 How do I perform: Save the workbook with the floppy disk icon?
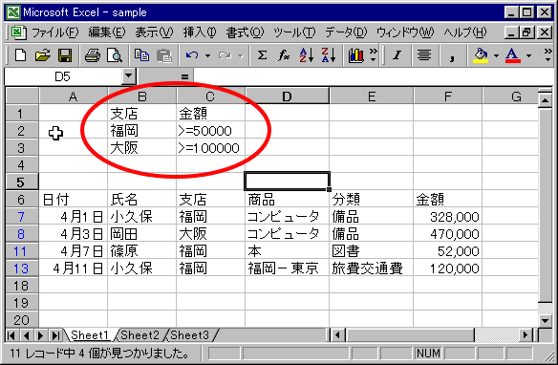[x=65, y=55]
